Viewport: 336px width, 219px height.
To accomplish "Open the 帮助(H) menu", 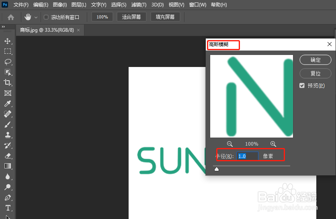I will [x=219, y=5].
